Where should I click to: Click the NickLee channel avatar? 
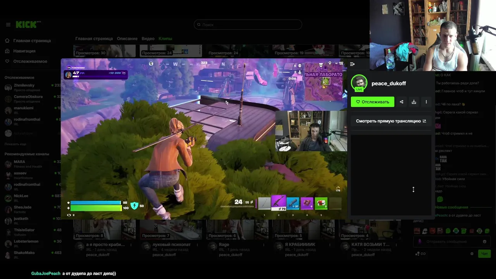[x=8, y=198]
